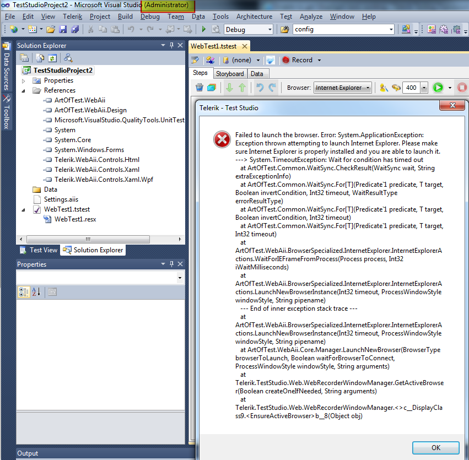Click the 400 delay input field
Screen dimensions: 469x460
[412, 88]
